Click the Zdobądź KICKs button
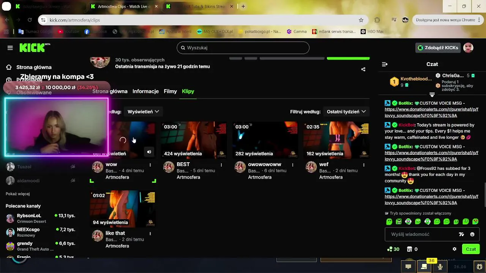The image size is (486, 273). (438, 48)
